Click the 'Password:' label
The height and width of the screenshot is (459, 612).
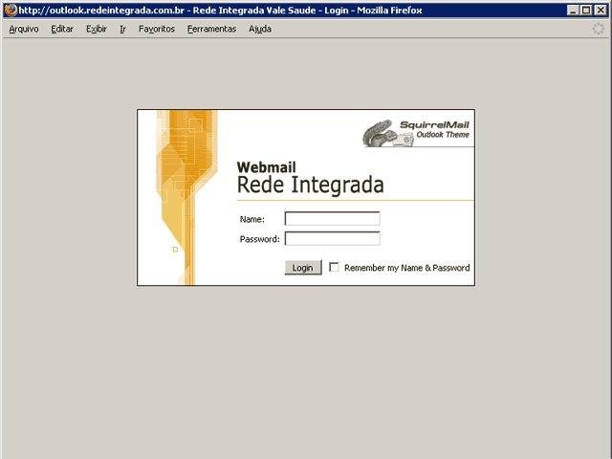[x=259, y=239]
